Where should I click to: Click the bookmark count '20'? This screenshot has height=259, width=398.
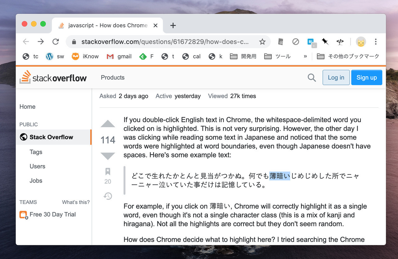pos(108,182)
